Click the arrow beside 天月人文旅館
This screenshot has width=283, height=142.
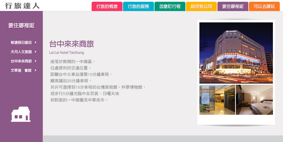point(36,52)
